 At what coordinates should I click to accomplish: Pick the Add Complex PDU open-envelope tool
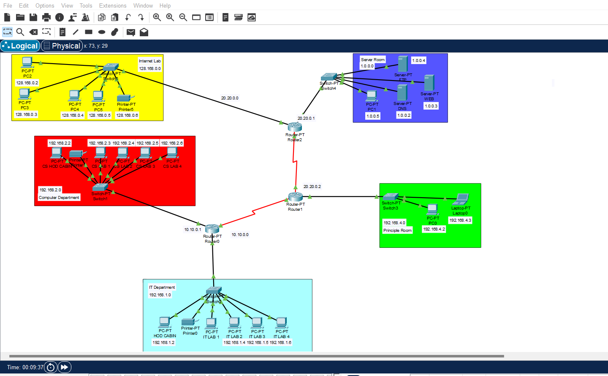[144, 32]
